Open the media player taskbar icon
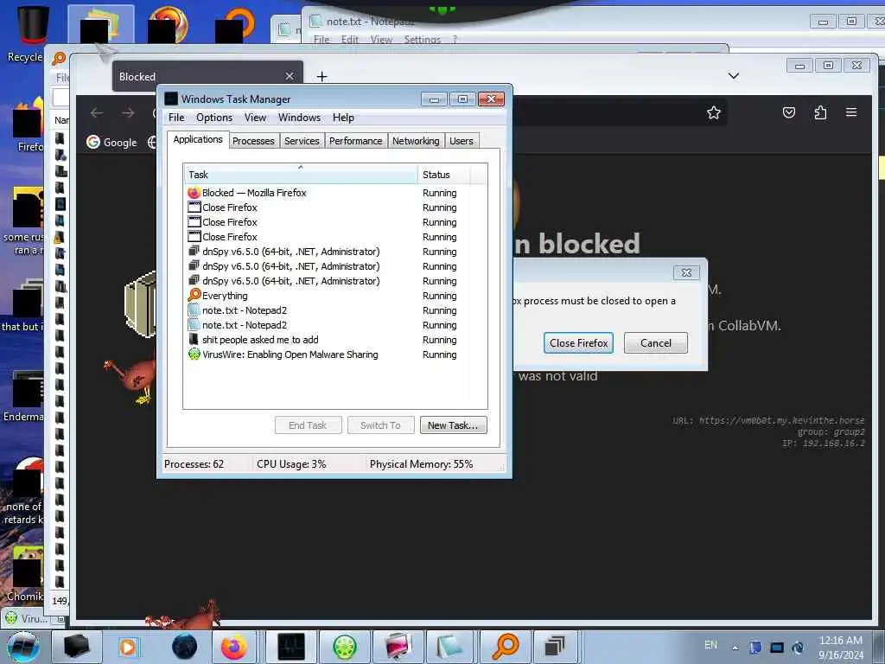885x664 pixels. coord(128,647)
